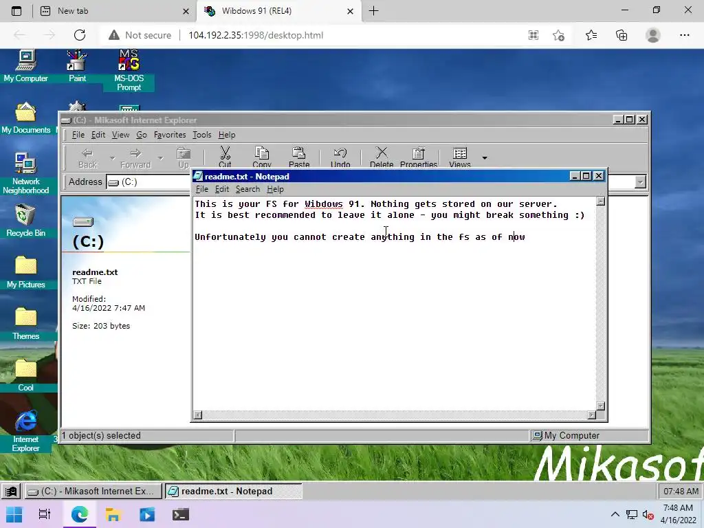Click the Up folder button in Explorer
This screenshot has width=704, height=528.
point(184,158)
